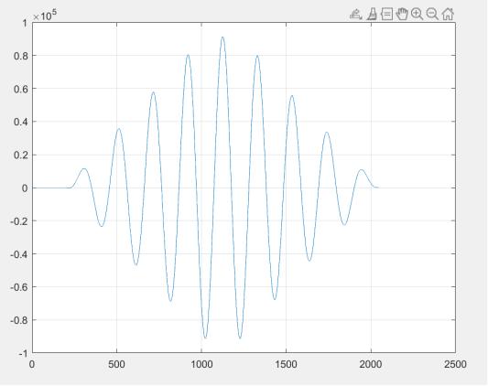Activate the Brush data tool

click(x=372, y=15)
